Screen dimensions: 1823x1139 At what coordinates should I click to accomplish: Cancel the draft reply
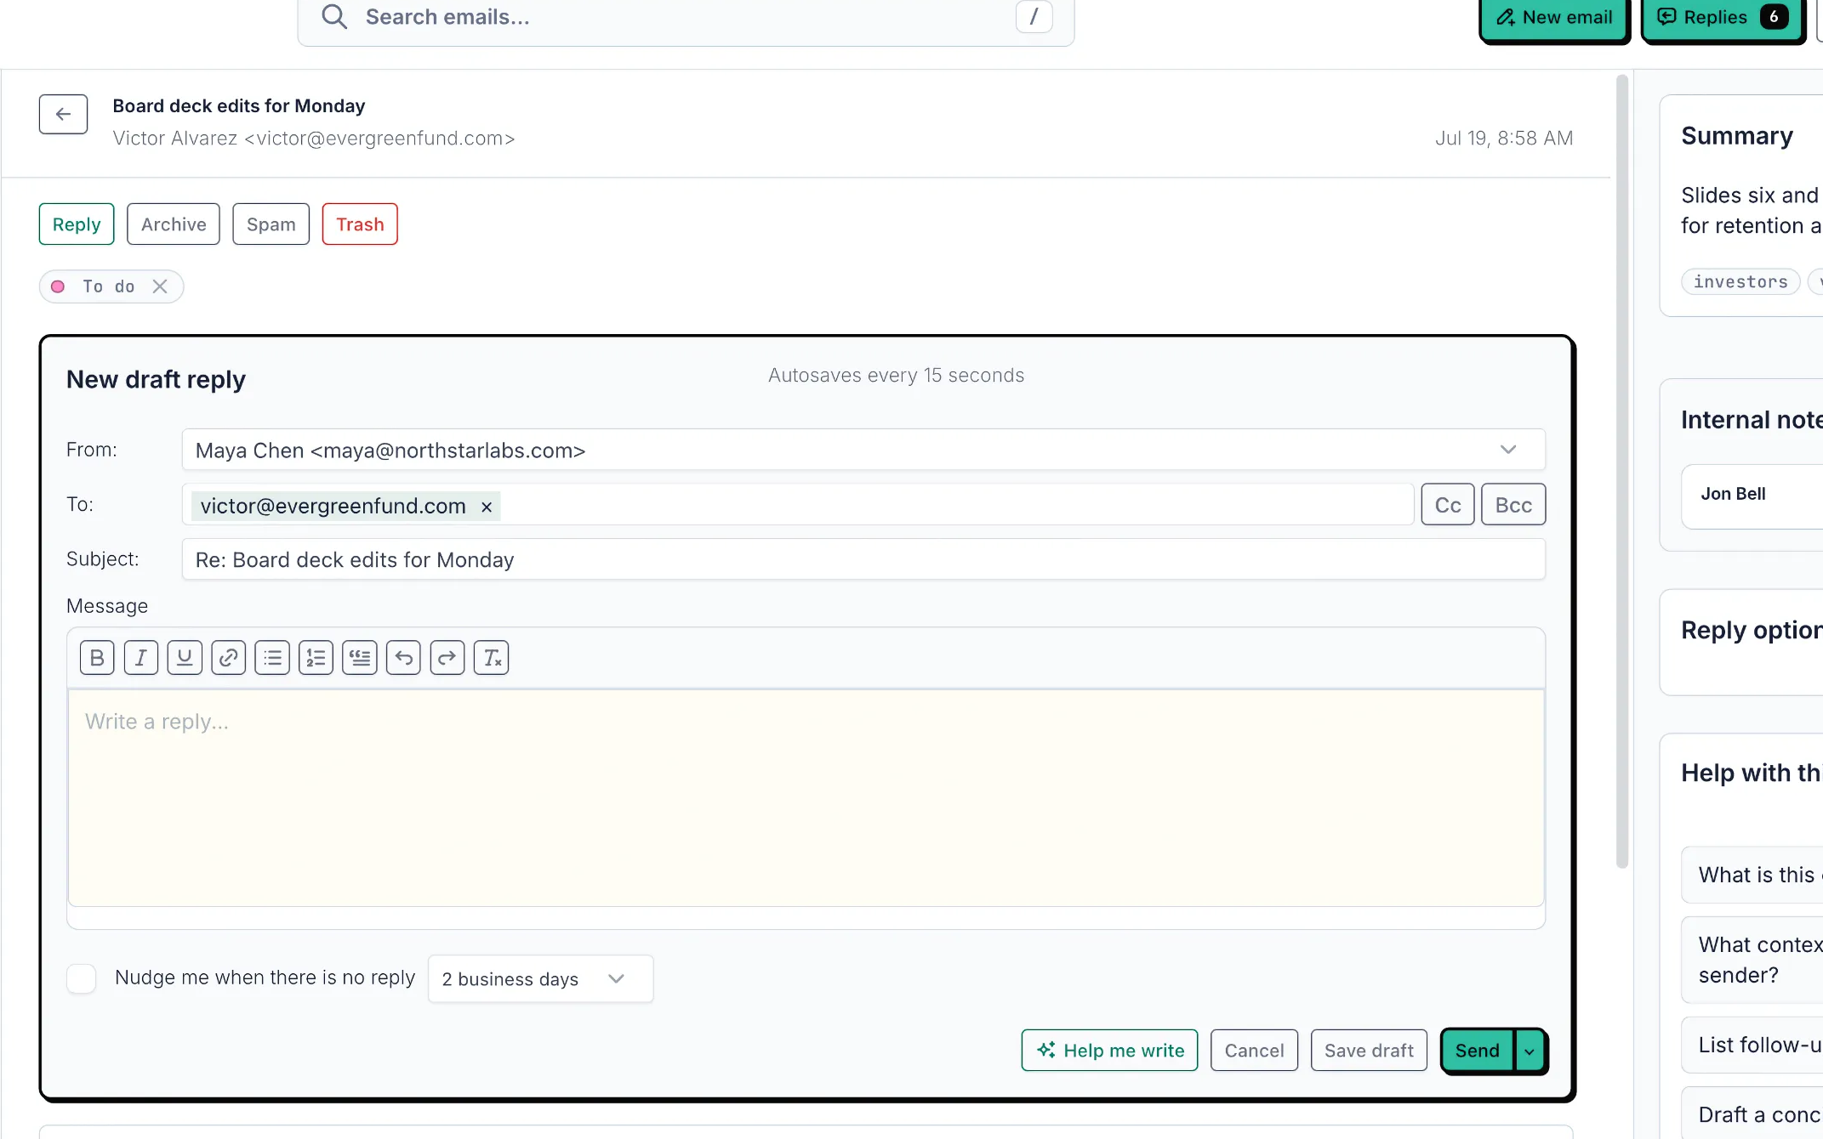[x=1254, y=1051]
